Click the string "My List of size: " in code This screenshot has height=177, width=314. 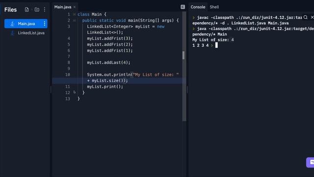point(156,74)
